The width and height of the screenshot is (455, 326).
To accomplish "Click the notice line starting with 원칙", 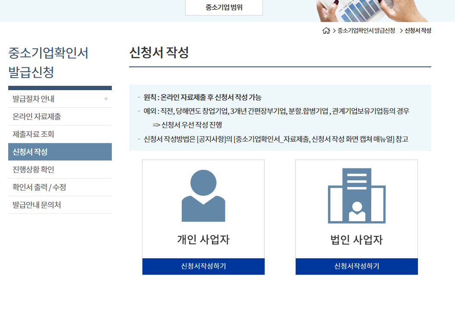I will pos(202,97).
